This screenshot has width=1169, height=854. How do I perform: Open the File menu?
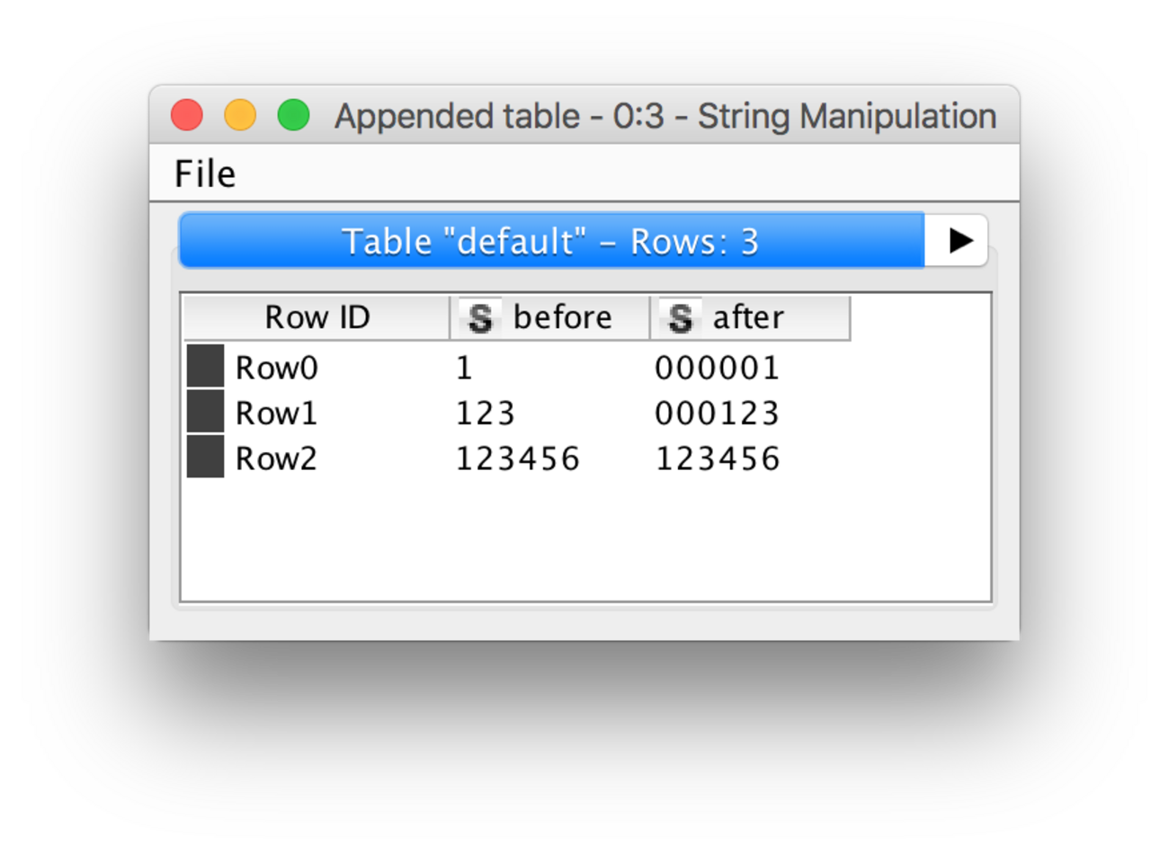205,173
